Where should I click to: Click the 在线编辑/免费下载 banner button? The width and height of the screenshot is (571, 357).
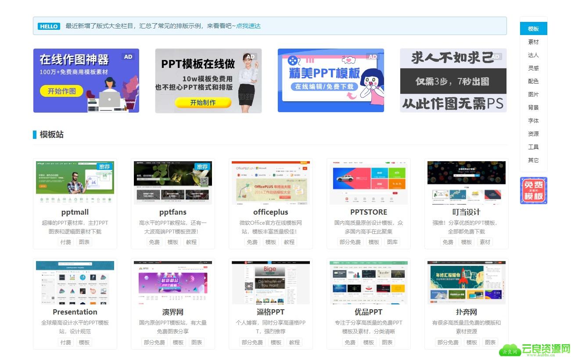[324, 87]
